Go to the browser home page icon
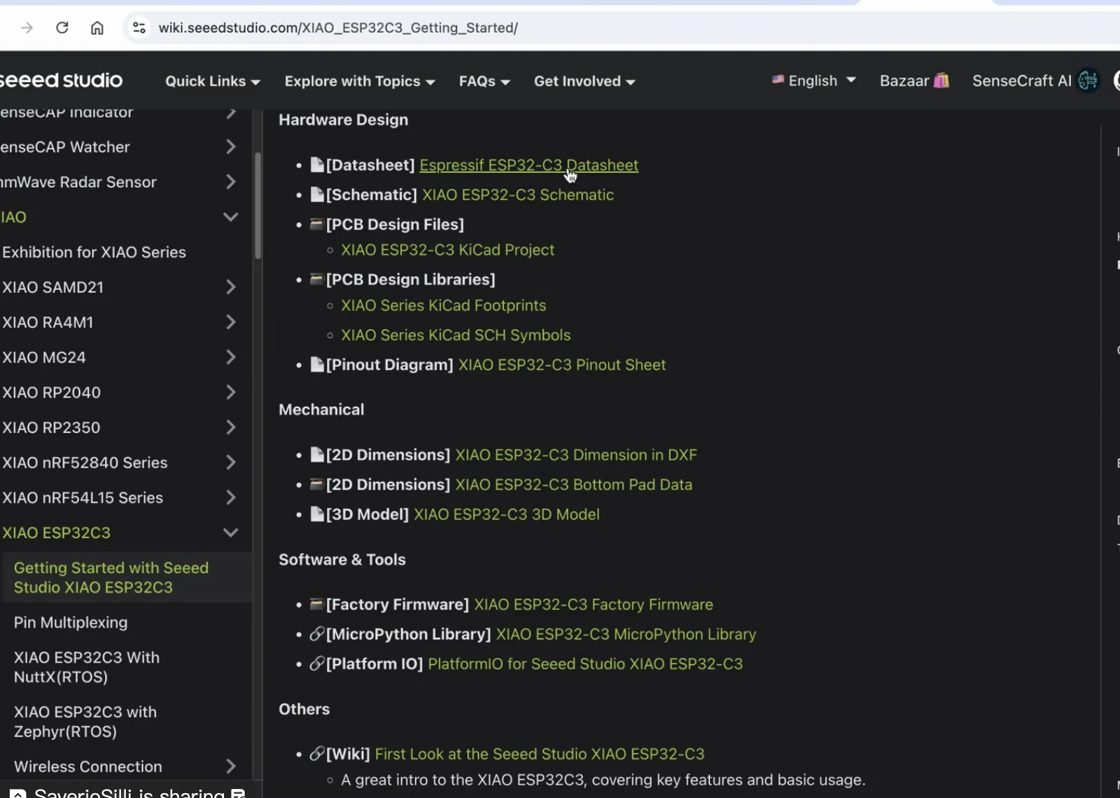The width and height of the screenshot is (1120, 798). pyautogui.click(x=97, y=28)
